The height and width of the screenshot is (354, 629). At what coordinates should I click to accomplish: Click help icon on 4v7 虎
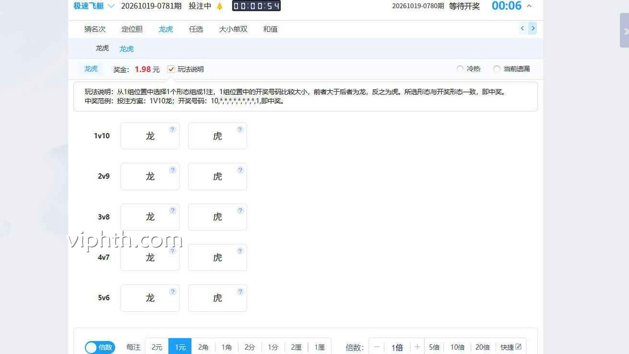pyautogui.click(x=240, y=251)
